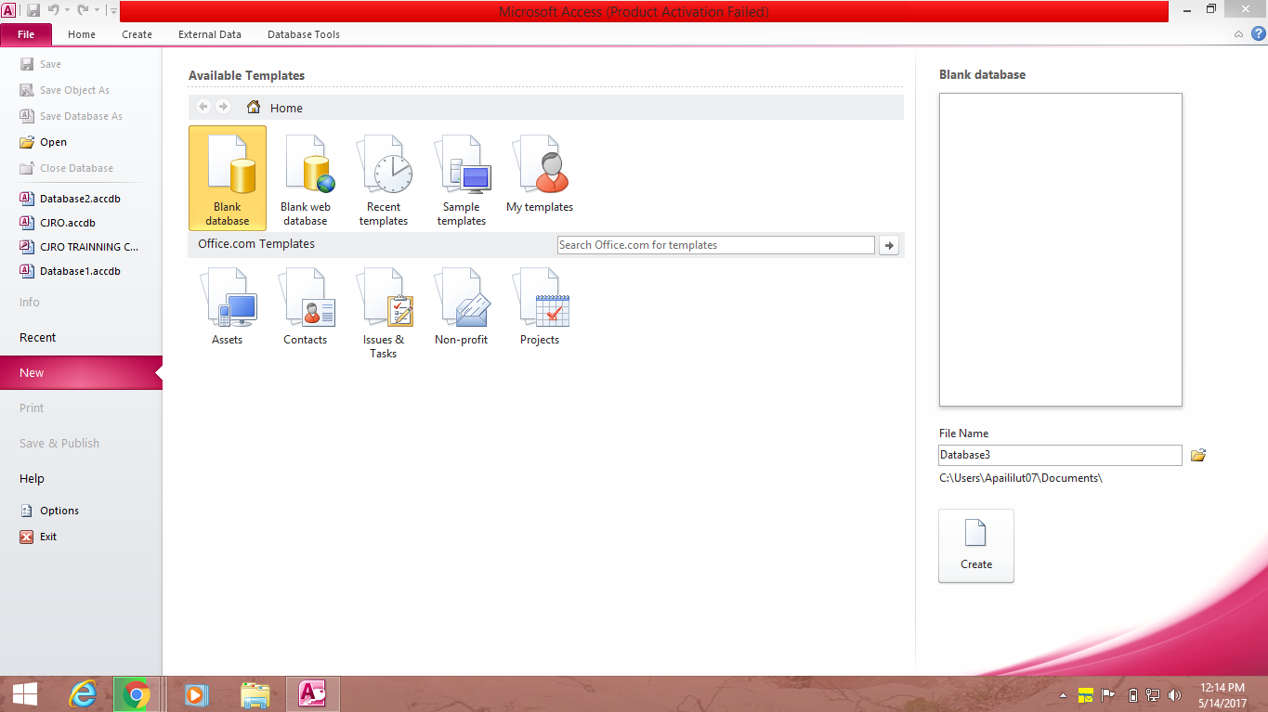Click the Microsoft Access taskbar button
Image resolution: width=1268 pixels, height=712 pixels.
tap(313, 694)
